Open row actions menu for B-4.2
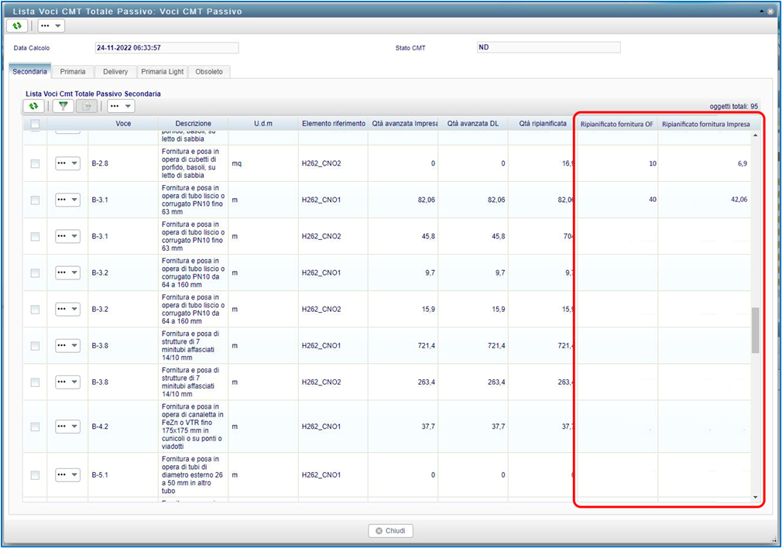 click(67, 426)
